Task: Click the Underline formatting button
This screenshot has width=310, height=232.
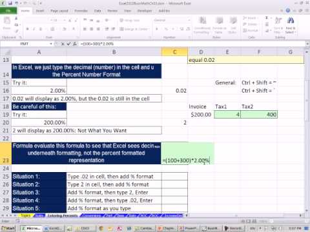Action: click(40, 29)
